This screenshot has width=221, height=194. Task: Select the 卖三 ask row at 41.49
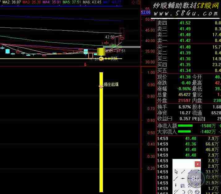coord(189,29)
